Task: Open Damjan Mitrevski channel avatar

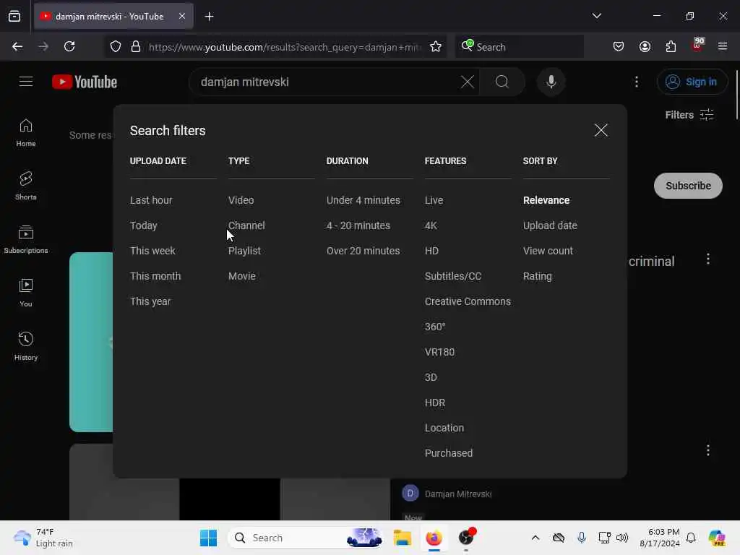Action: 410,494
